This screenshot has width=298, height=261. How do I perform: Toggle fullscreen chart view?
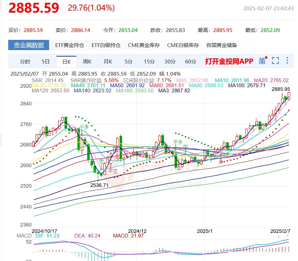pyautogui.click(x=275, y=61)
